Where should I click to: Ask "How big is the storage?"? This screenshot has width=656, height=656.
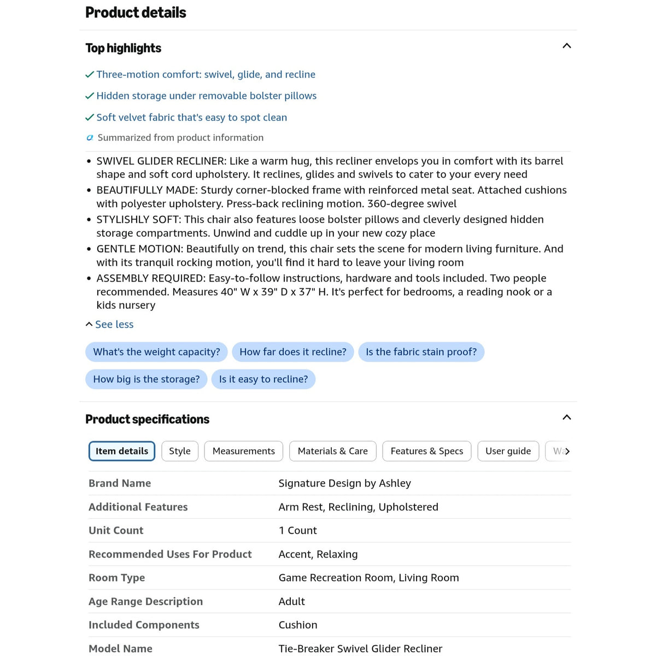pos(147,379)
